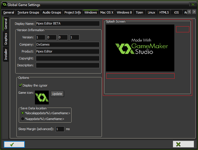Toggle Display the cursor checkbox
This screenshot has width=198, height=150.
coord(20,85)
